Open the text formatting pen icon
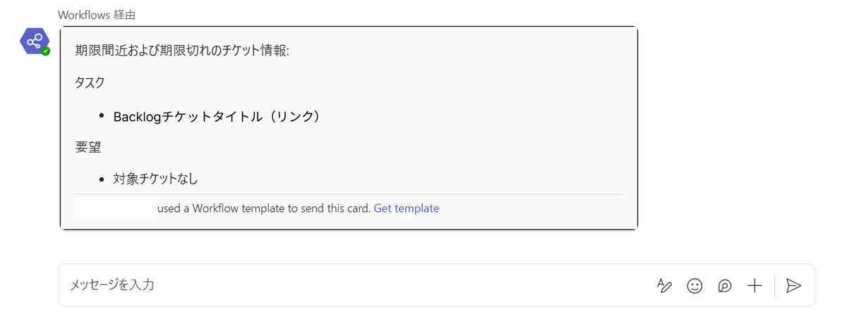This screenshot has height=317, width=847. 664,285
